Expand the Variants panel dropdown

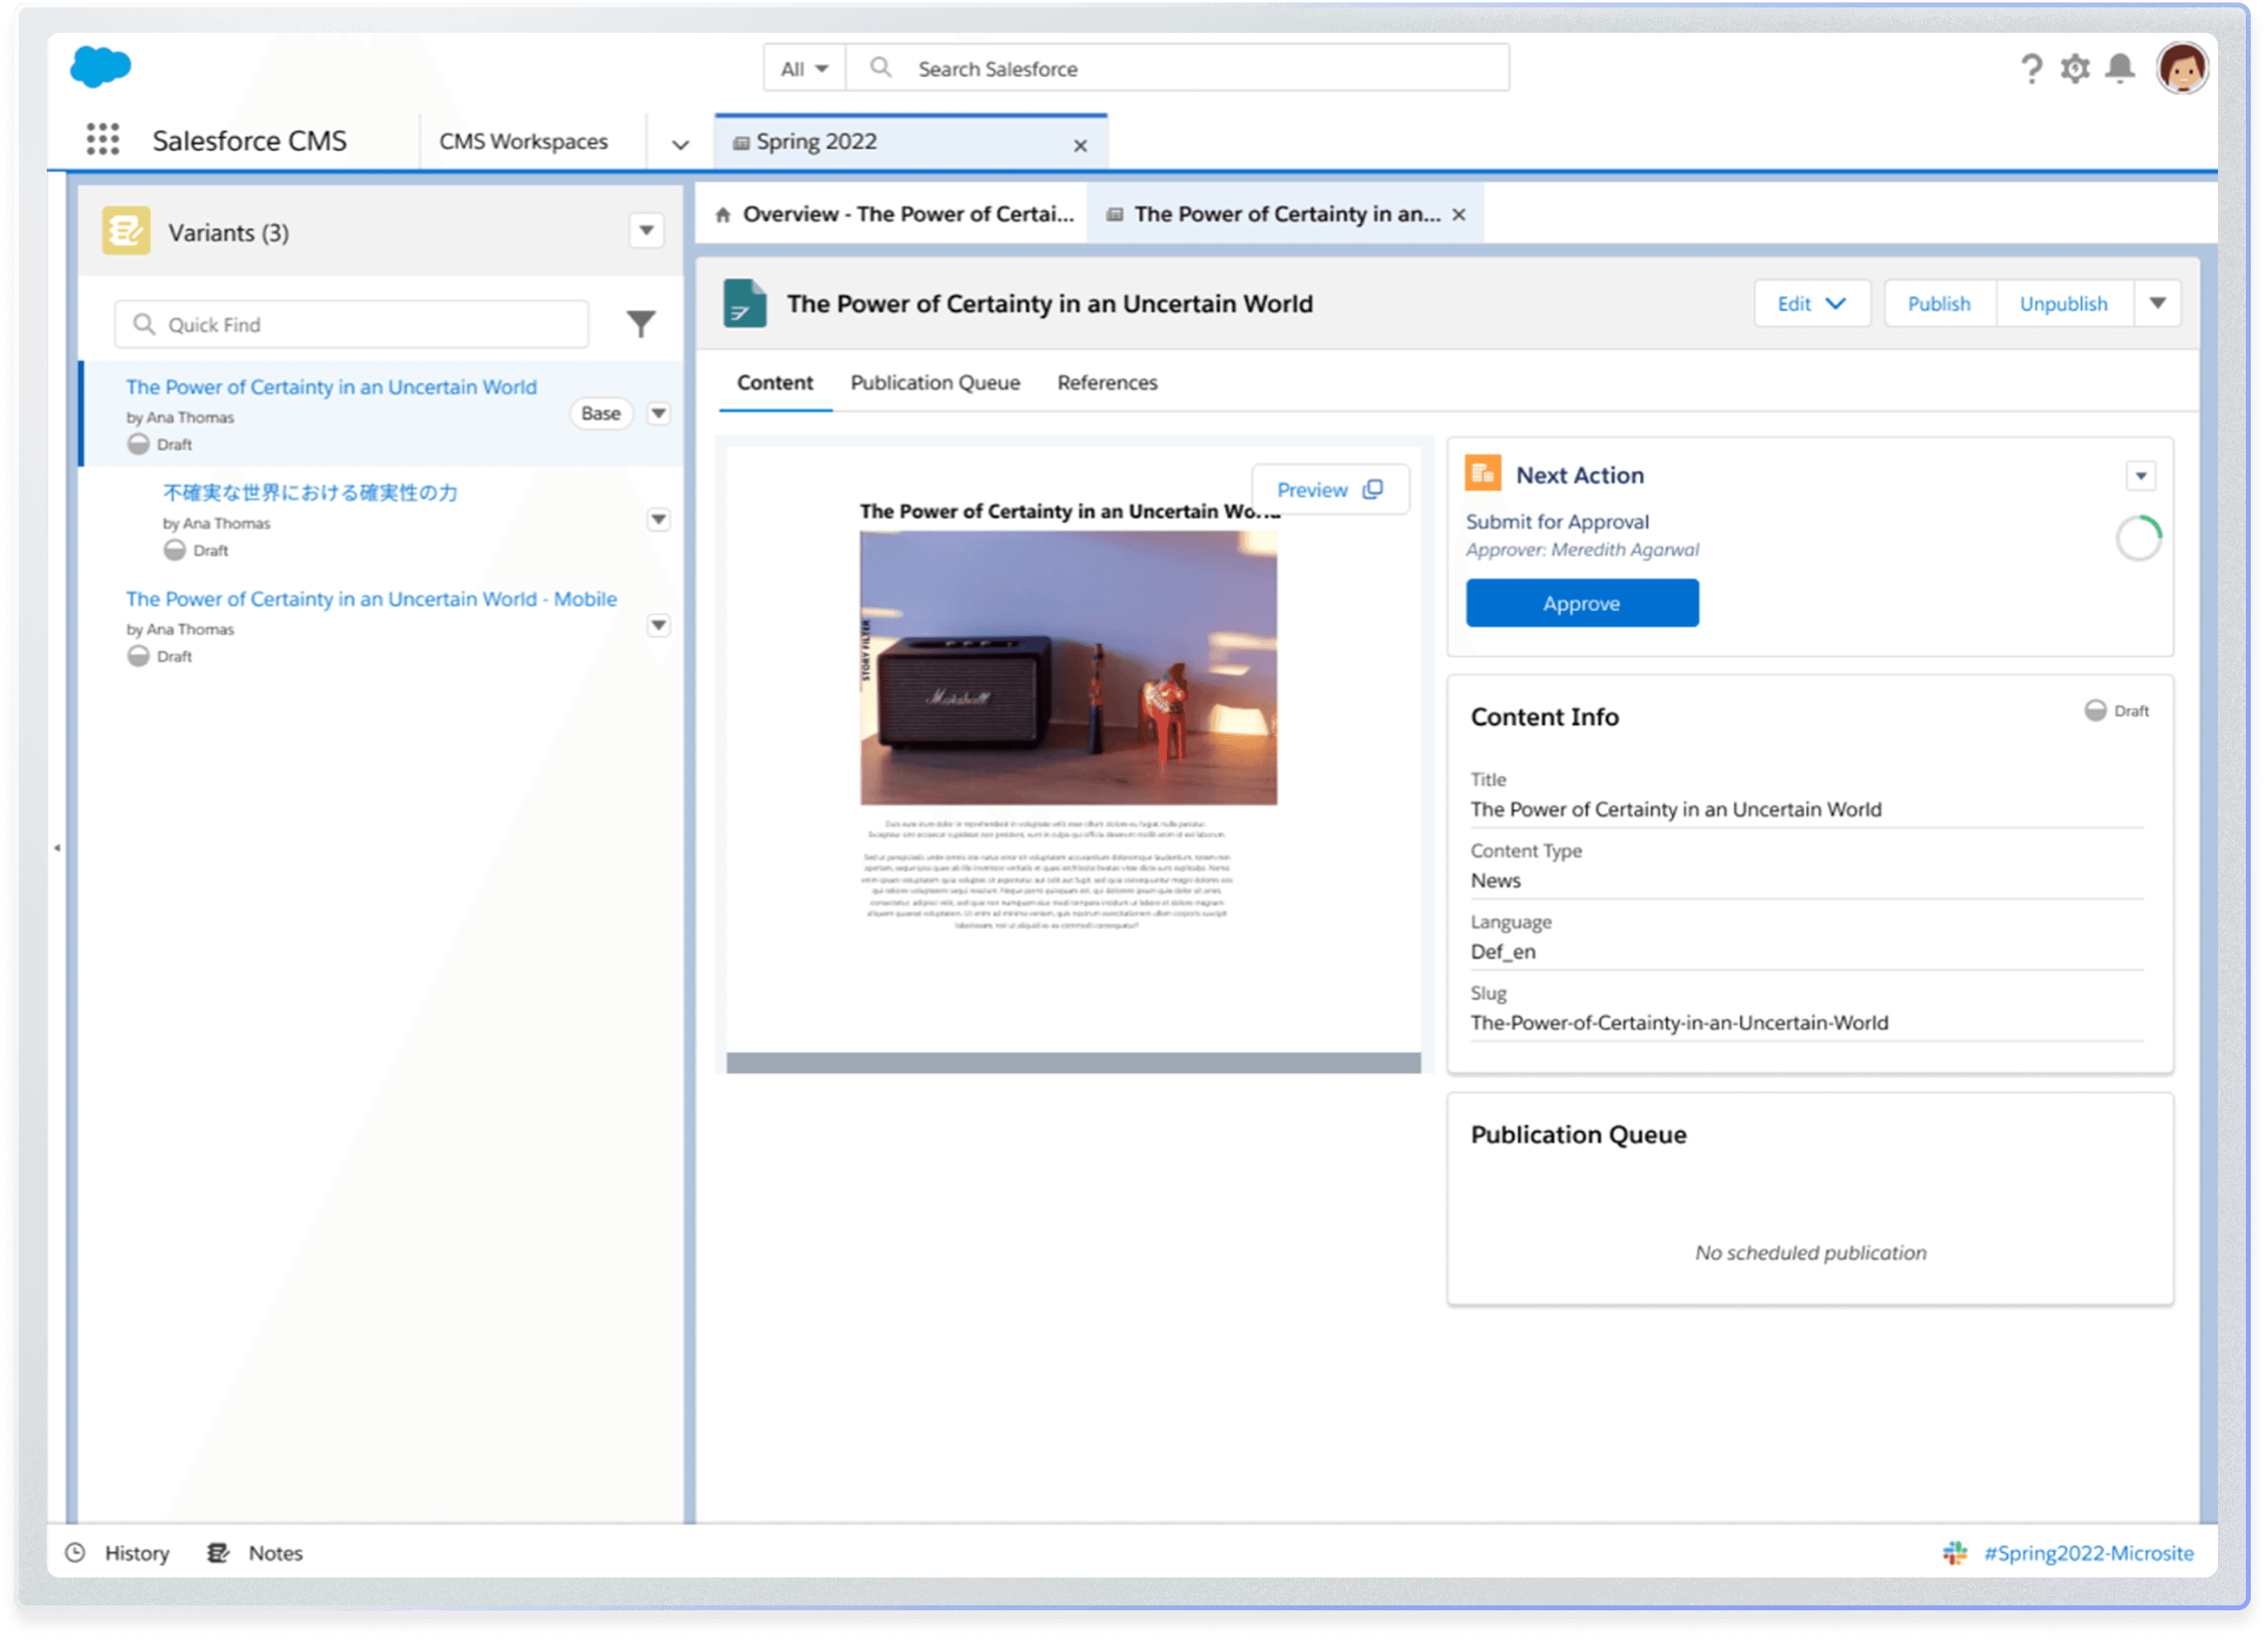tap(647, 231)
